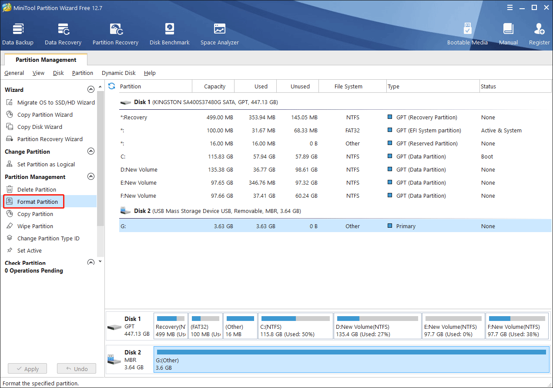553x388 pixels.
Task: Open the Manual from toolbar
Action: point(508,34)
